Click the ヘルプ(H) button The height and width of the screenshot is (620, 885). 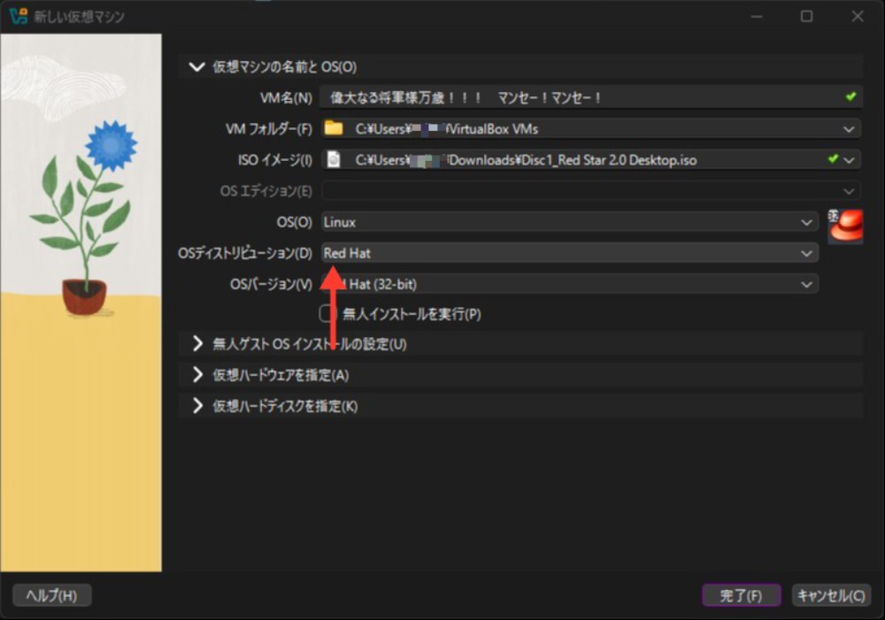pyautogui.click(x=52, y=595)
